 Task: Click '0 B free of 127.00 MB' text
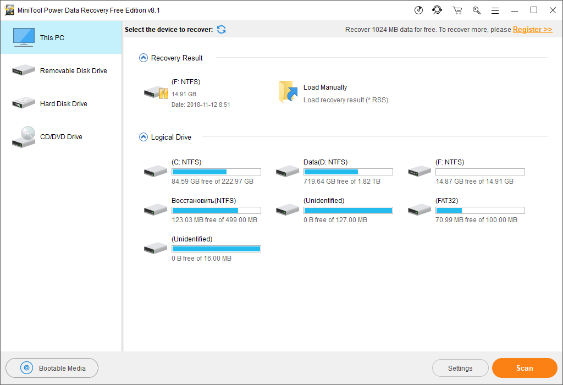point(335,220)
